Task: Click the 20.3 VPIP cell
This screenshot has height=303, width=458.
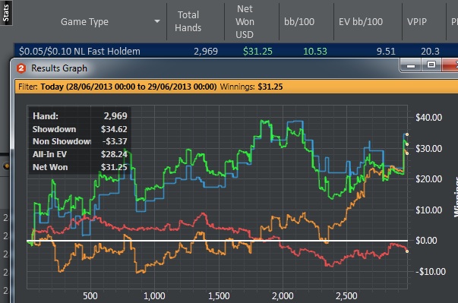Action: (x=430, y=52)
